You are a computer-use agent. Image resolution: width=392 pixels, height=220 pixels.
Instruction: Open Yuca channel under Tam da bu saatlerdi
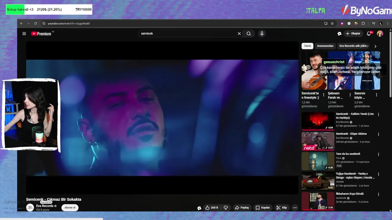(x=339, y=158)
